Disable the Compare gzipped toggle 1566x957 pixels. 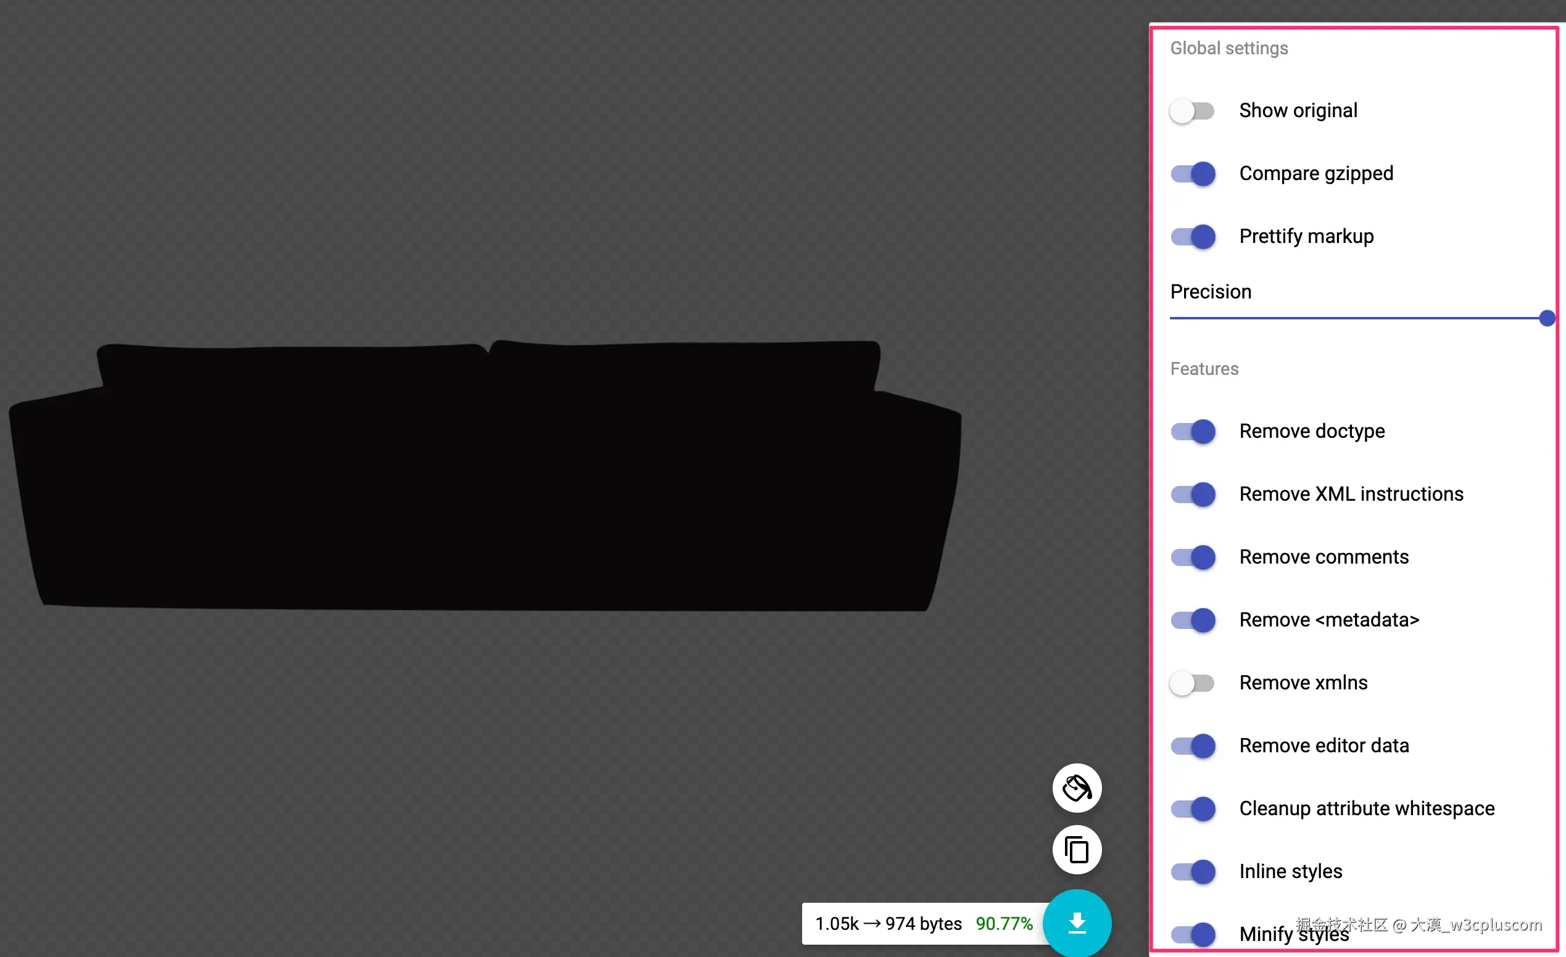click(x=1193, y=174)
